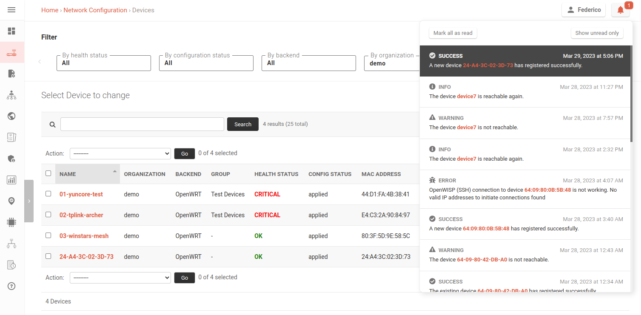Open the Federico user menu

pos(583,9)
